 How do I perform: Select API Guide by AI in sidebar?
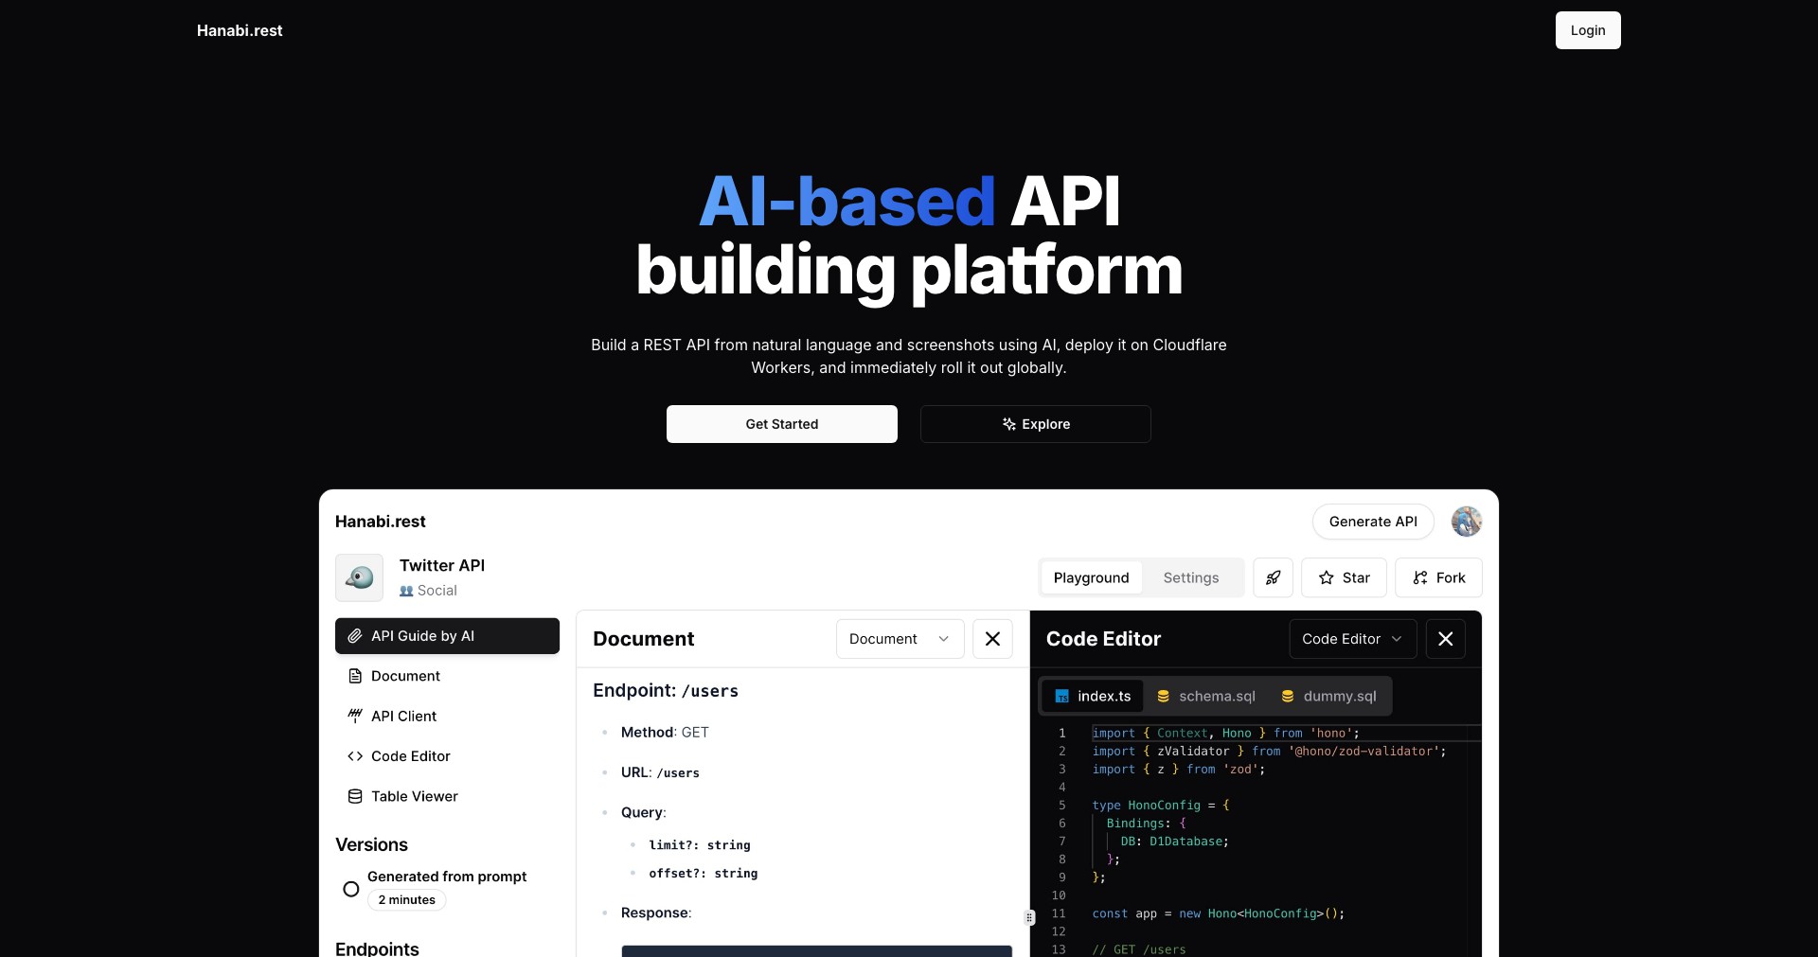[x=447, y=636]
